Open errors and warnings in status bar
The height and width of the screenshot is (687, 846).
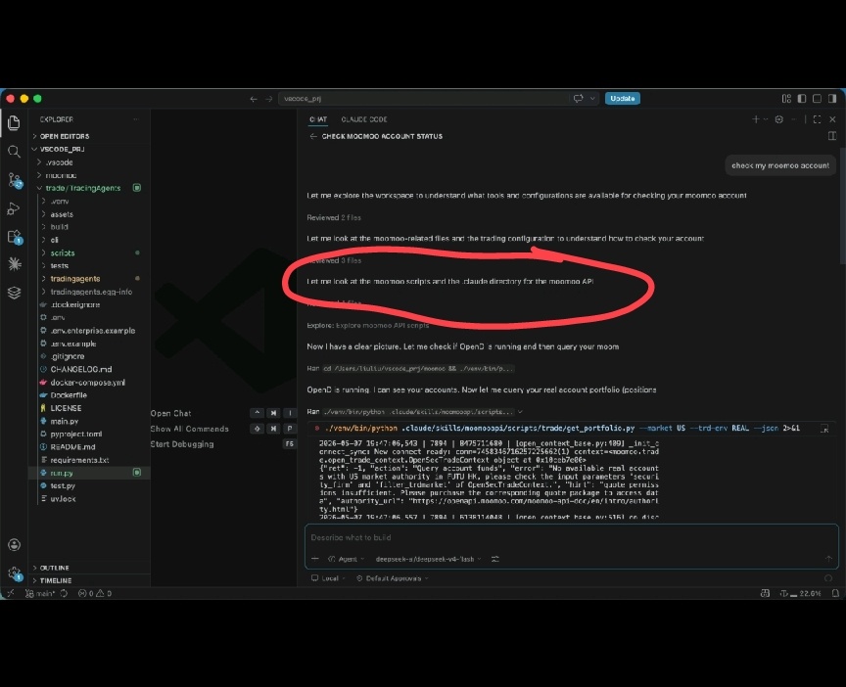coord(95,593)
